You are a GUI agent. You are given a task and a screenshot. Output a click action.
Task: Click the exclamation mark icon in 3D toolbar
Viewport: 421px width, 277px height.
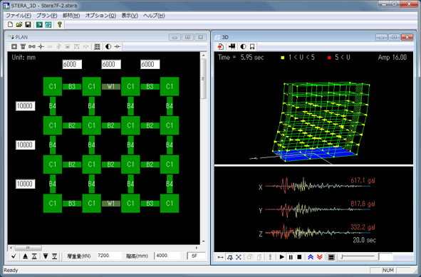[x=270, y=257]
